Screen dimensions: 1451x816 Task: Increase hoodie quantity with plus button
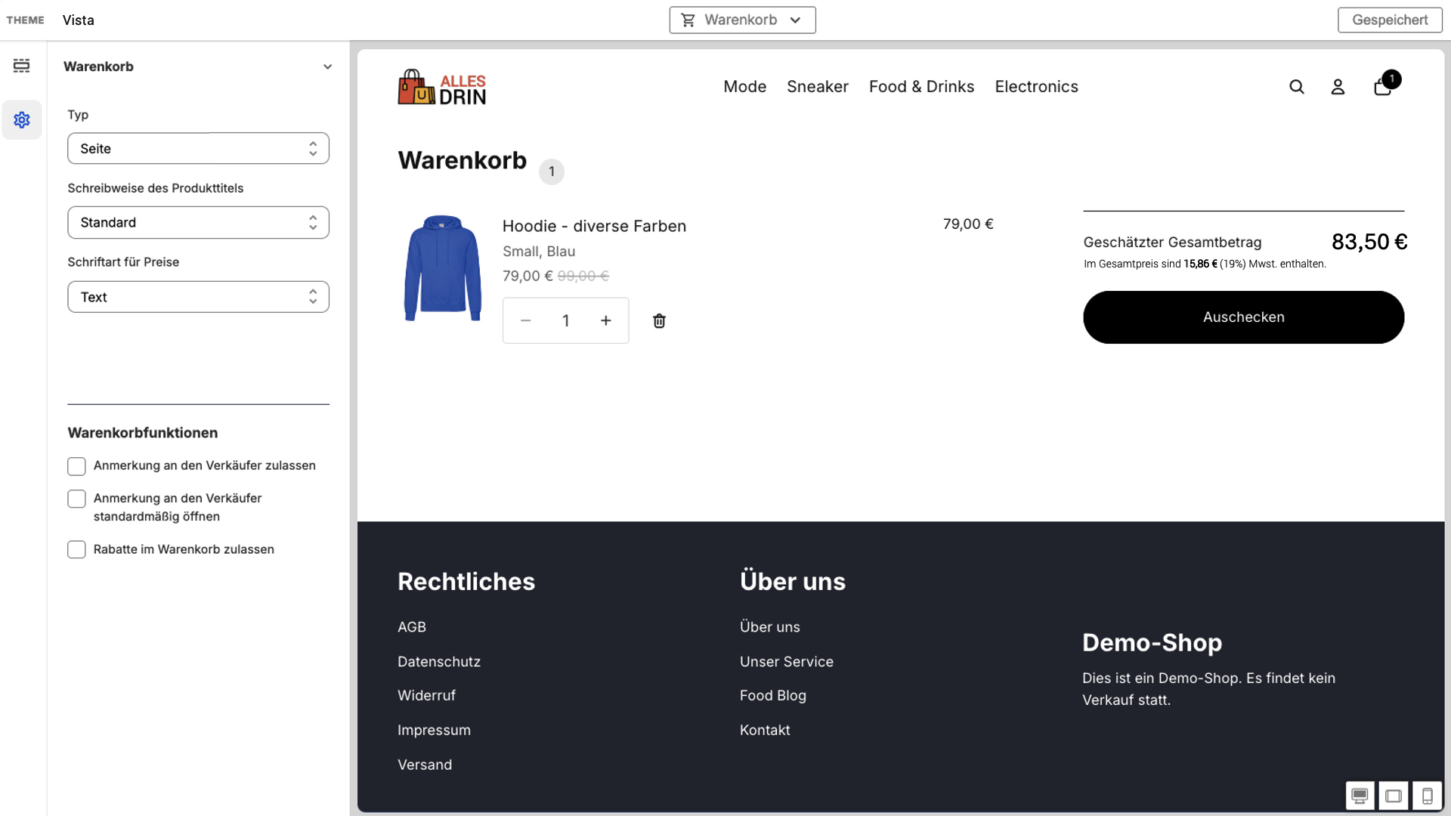click(606, 321)
